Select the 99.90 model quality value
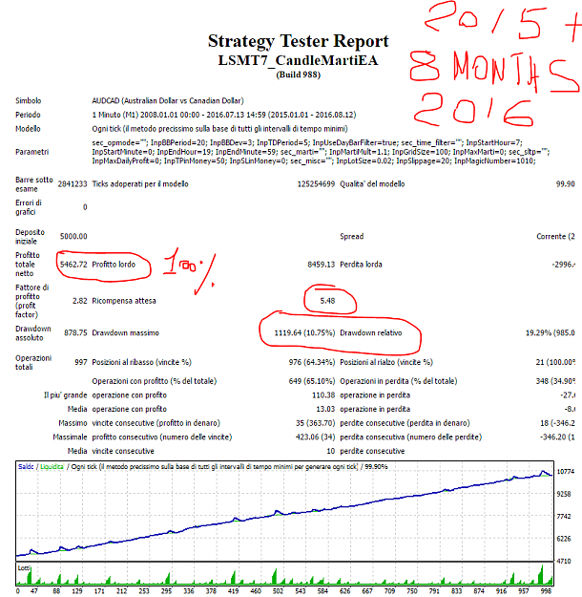 coord(565,184)
